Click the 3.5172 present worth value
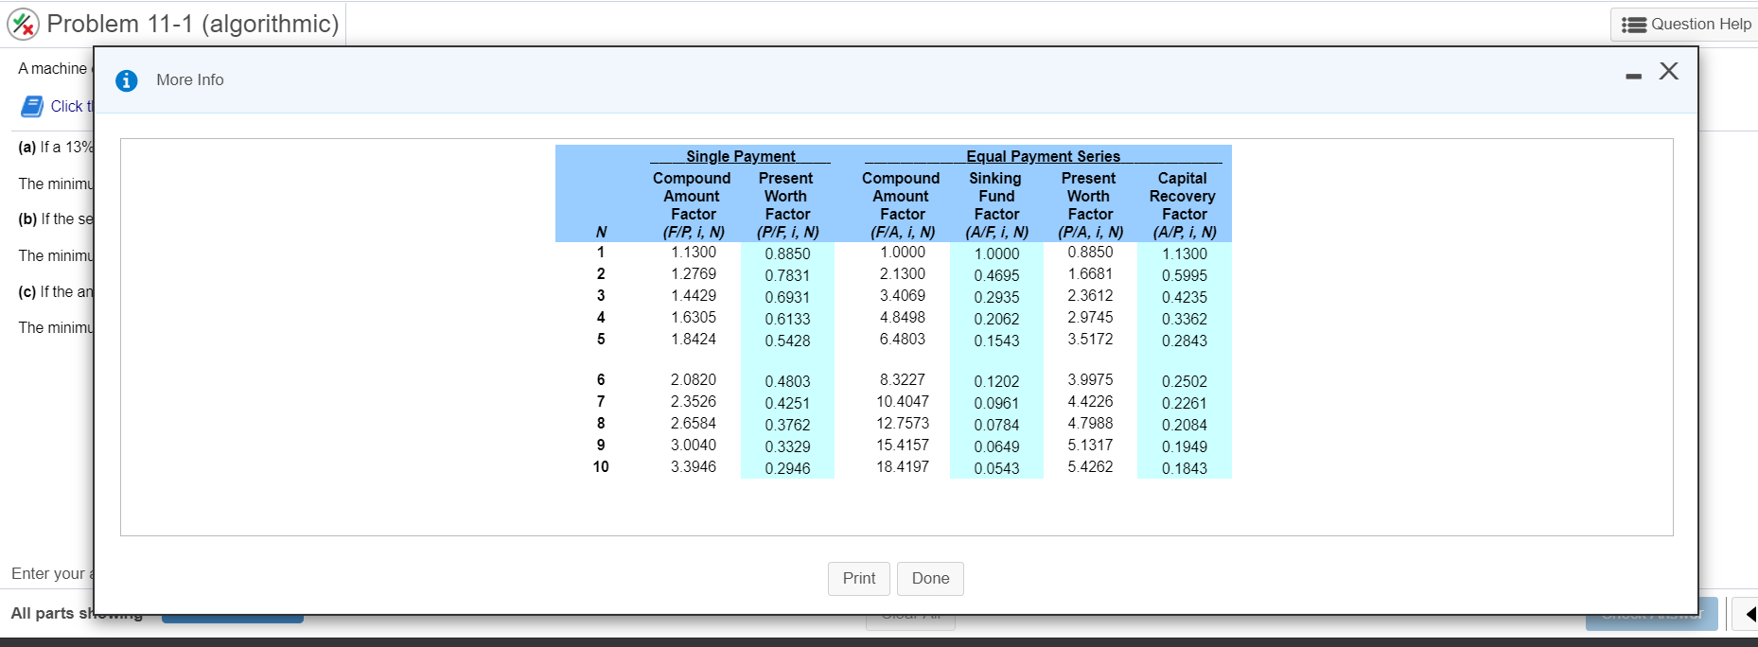 coord(1090,339)
